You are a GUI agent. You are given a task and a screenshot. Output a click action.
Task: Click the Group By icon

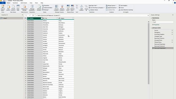pos(86,6)
